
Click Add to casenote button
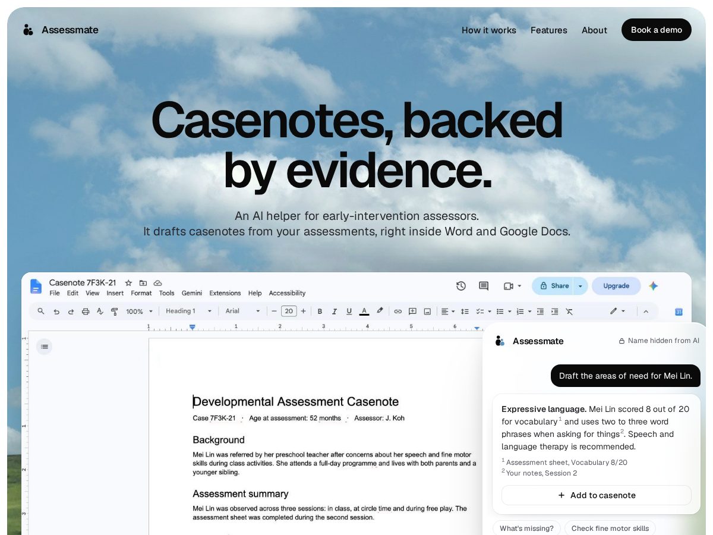597,495
